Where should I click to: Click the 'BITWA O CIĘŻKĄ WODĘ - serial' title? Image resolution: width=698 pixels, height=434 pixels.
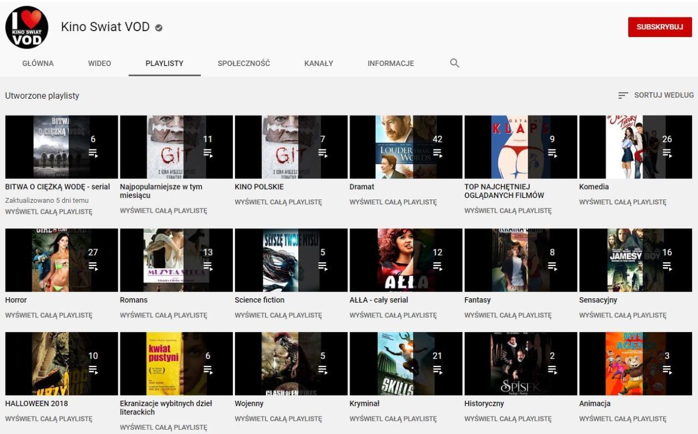(x=57, y=186)
